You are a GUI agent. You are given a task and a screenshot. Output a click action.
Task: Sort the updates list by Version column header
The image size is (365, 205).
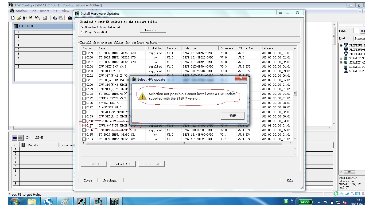(x=173, y=48)
